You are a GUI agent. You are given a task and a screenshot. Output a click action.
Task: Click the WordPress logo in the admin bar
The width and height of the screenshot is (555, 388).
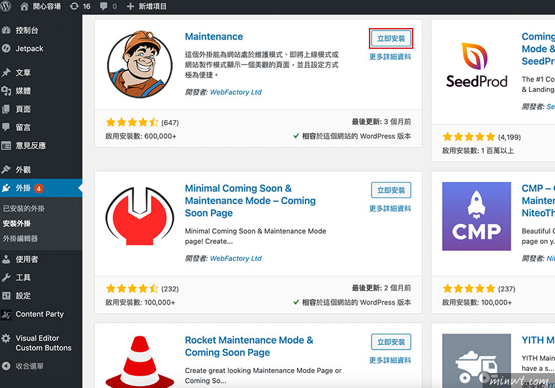tap(6, 6)
